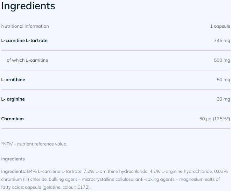Select the bold L- arginine row label
This screenshot has width=231, height=191.
[x=13, y=99]
